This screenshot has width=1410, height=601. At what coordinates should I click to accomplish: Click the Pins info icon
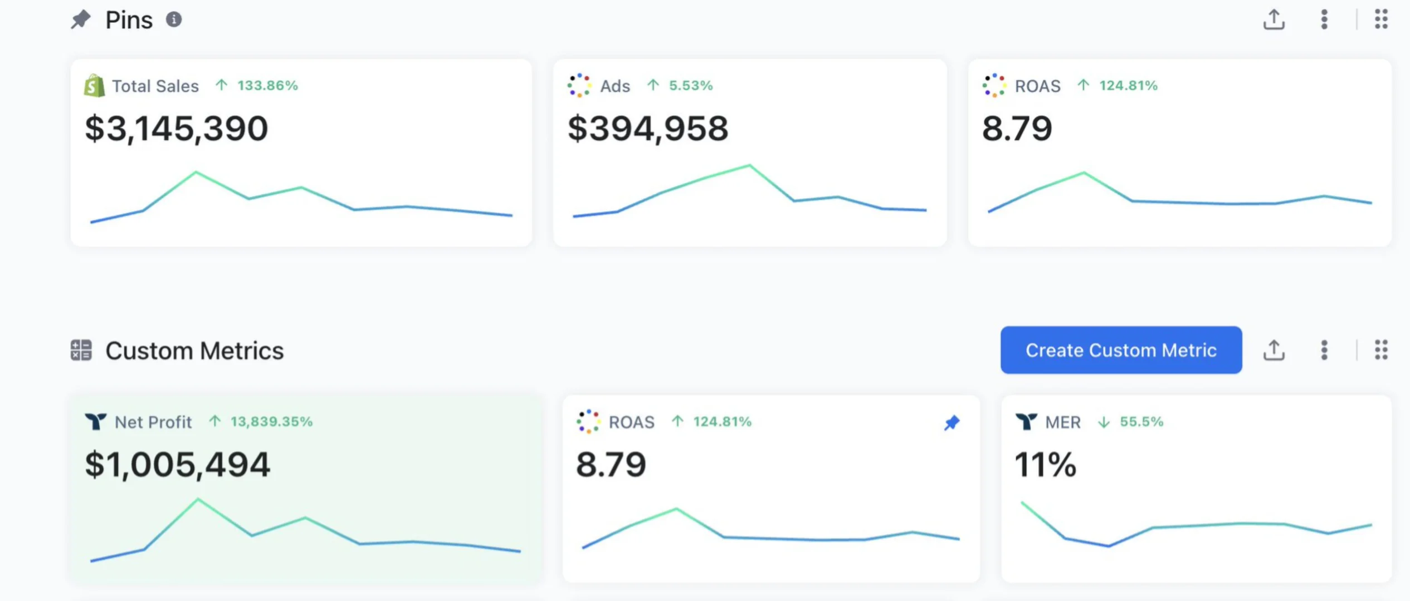click(x=174, y=19)
